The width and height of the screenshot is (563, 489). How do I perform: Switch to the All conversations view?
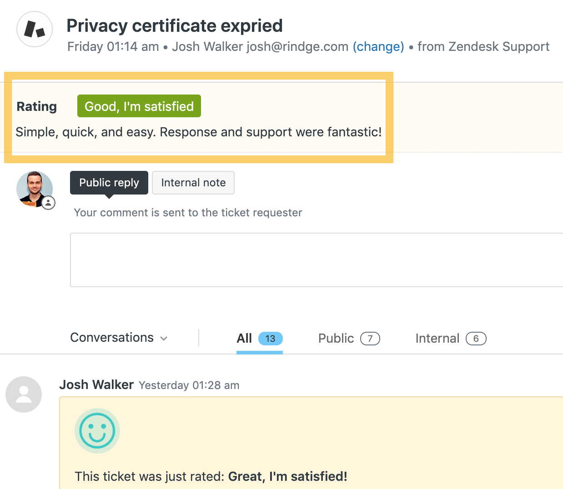tap(244, 338)
